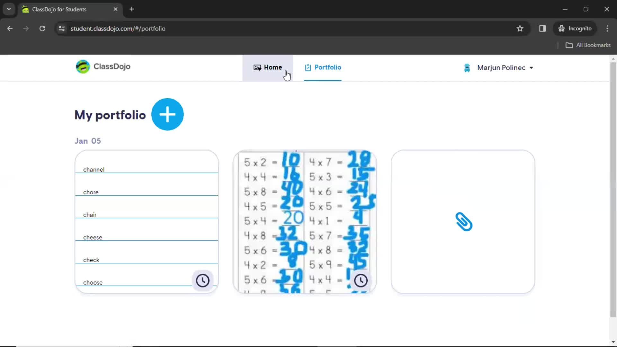Image resolution: width=617 pixels, height=347 pixels.
Task: Click the browser bookmarks star icon
Action: [x=520, y=28]
